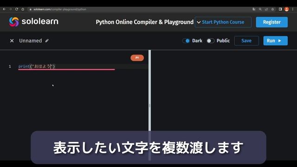Open the translate page icon

[254, 9]
